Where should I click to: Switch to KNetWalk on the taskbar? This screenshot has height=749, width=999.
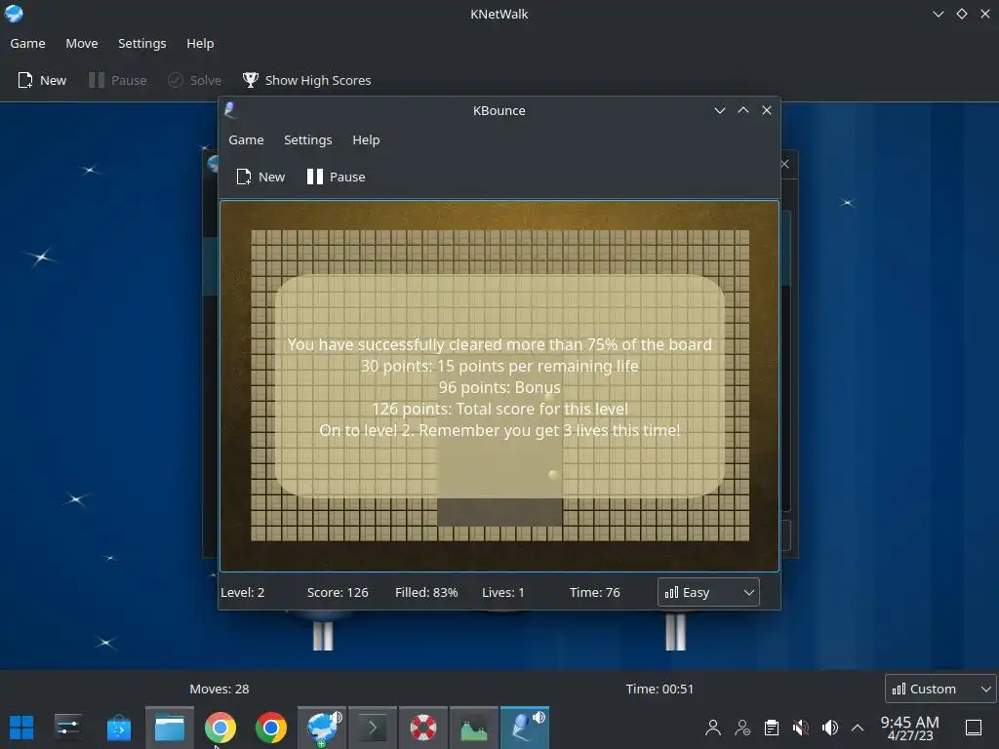pyautogui.click(x=322, y=728)
